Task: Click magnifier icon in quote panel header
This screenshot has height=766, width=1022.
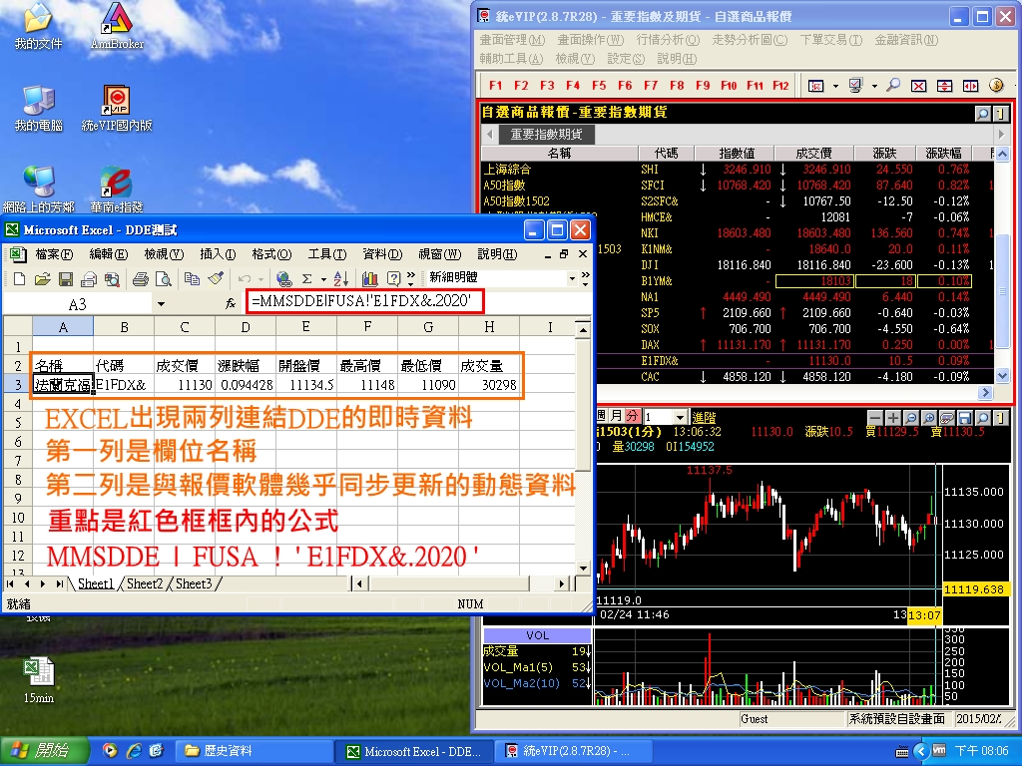Action: pos(982,114)
